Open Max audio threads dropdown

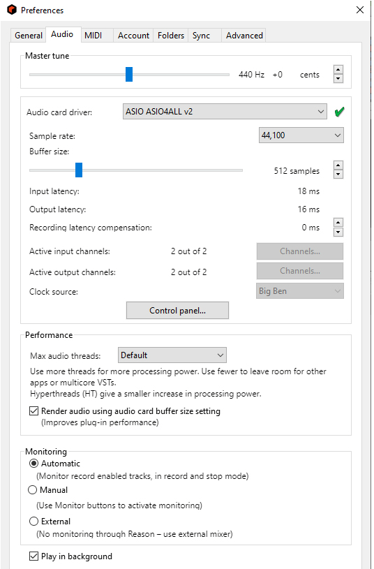click(x=172, y=355)
